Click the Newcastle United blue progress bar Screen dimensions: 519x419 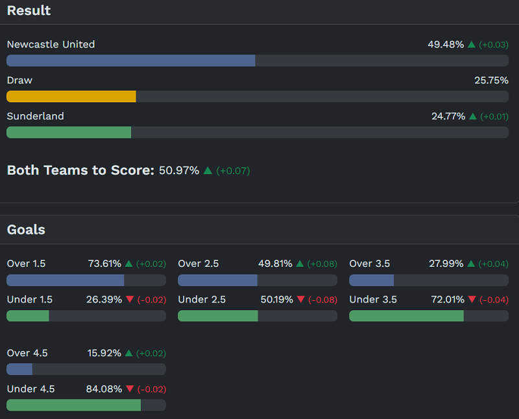pyautogui.click(x=130, y=60)
